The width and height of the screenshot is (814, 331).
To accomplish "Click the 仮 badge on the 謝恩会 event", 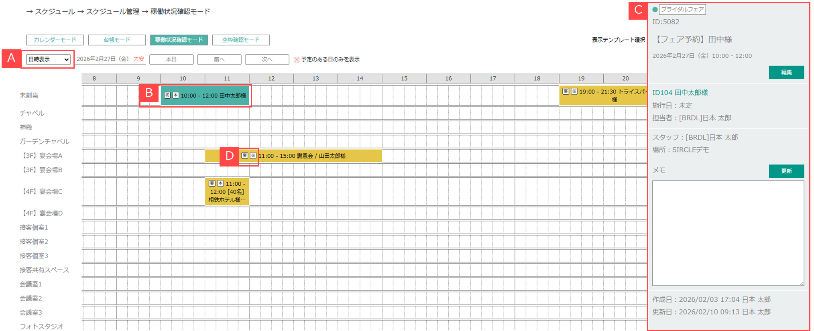I will point(253,156).
